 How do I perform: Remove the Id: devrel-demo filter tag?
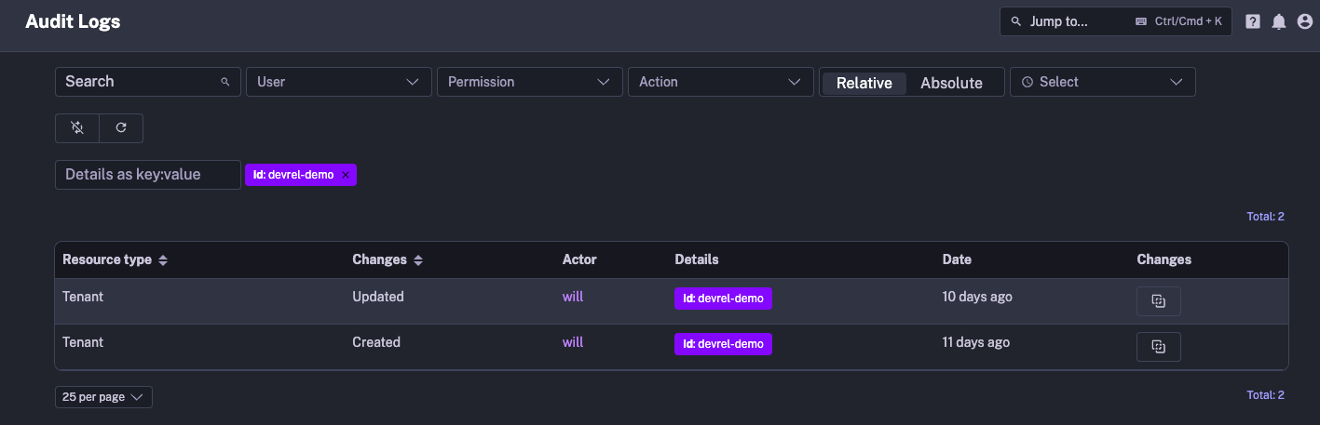pyautogui.click(x=346, y=175)
